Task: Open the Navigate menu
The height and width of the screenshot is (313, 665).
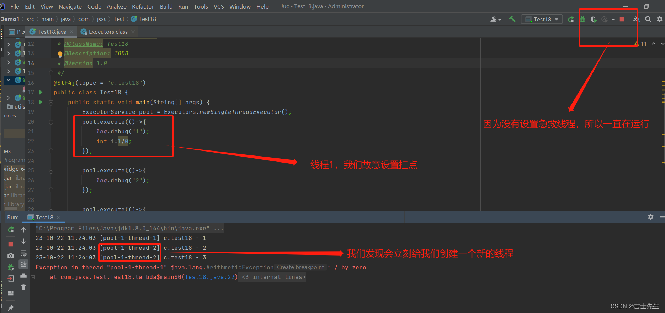Action: 70,6
